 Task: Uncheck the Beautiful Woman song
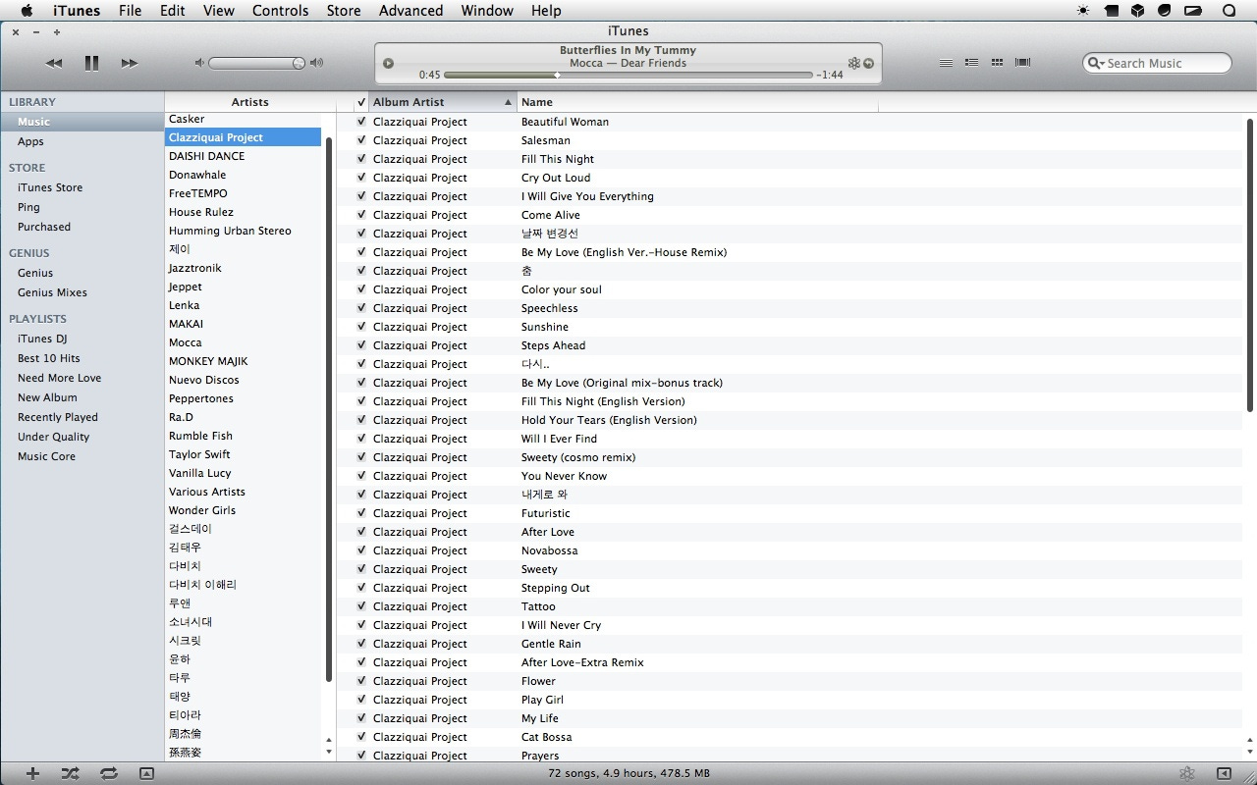[x=361, y=122]
